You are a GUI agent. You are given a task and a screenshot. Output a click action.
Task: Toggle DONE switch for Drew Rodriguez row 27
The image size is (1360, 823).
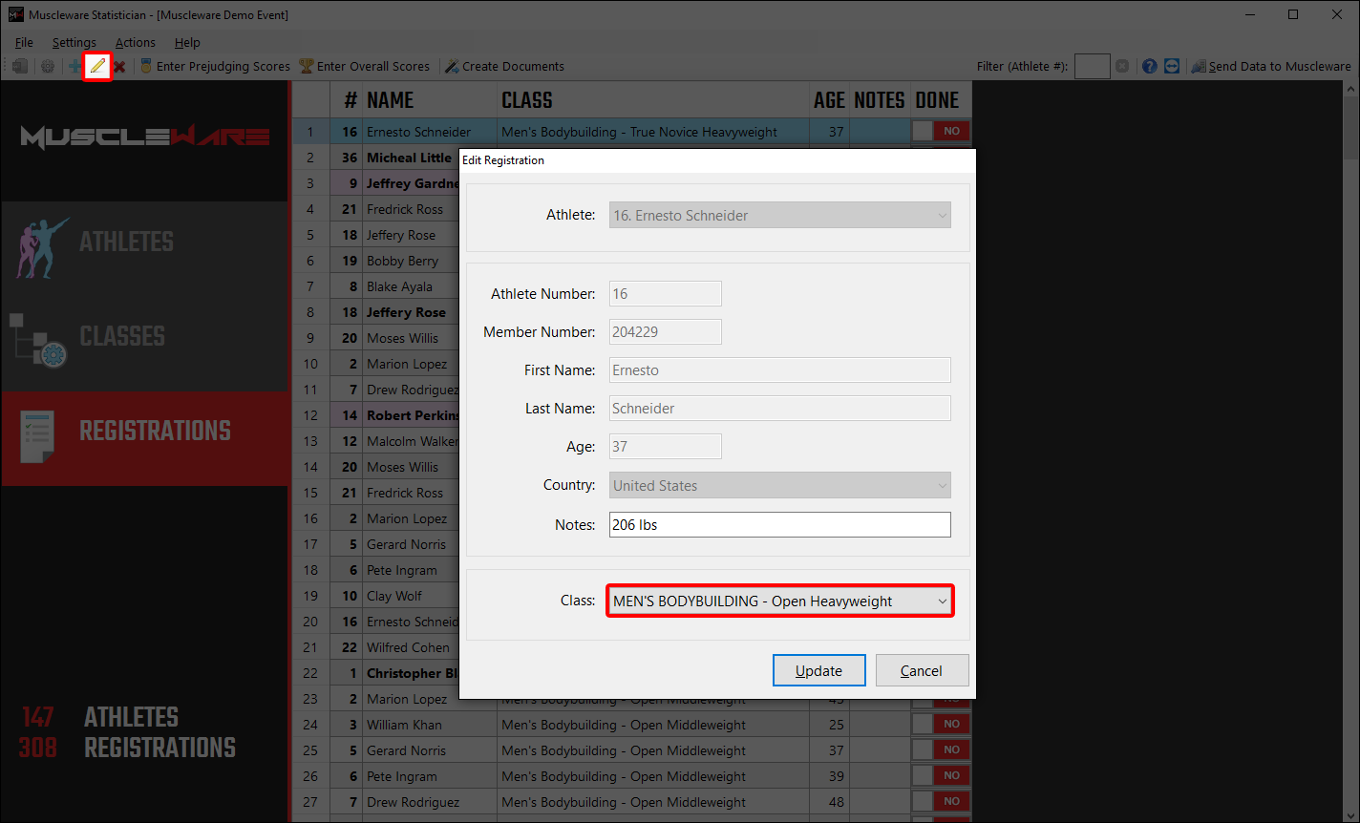coord(940,802)
